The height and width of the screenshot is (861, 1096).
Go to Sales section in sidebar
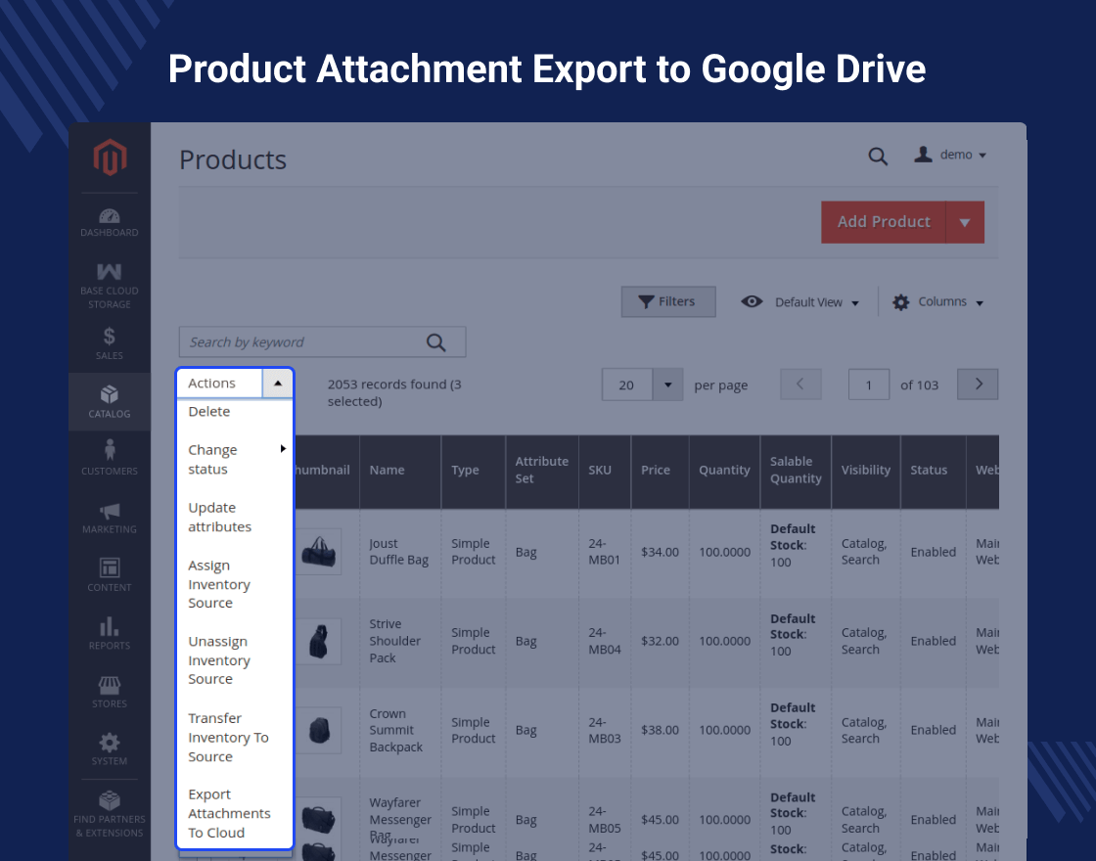110,343
